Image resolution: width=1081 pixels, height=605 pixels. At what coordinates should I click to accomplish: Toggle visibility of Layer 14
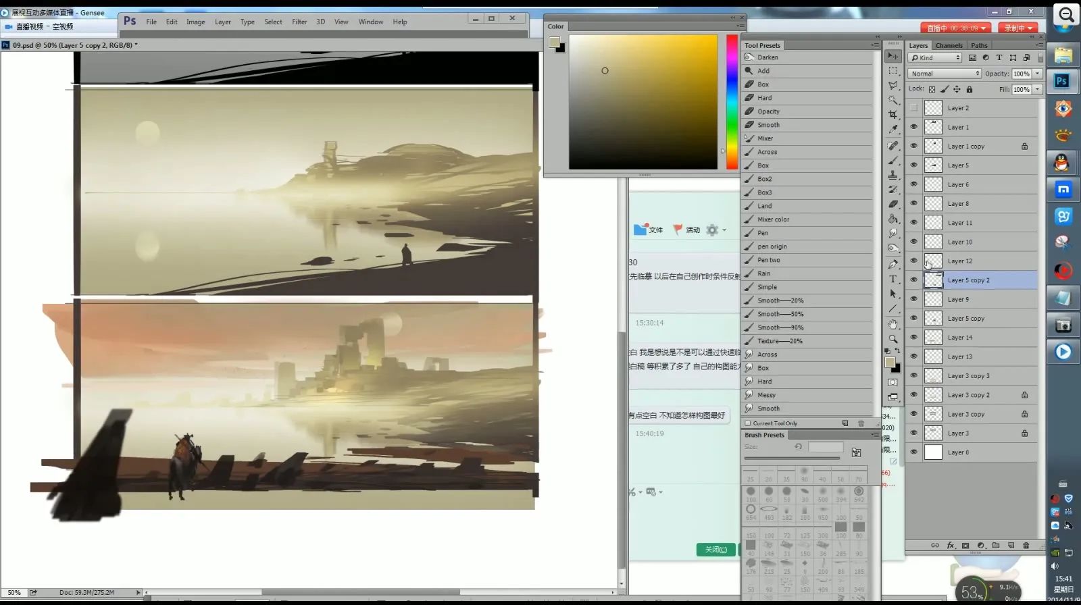pyautogui.click(x=913, y=338)
